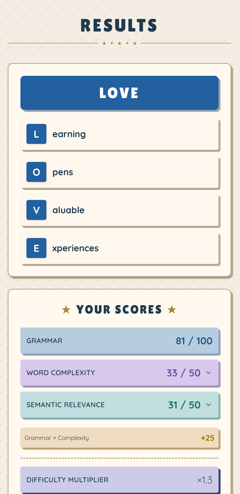Click the word 'pens' entry
240x494 pixels.
(x=63, y=172)
